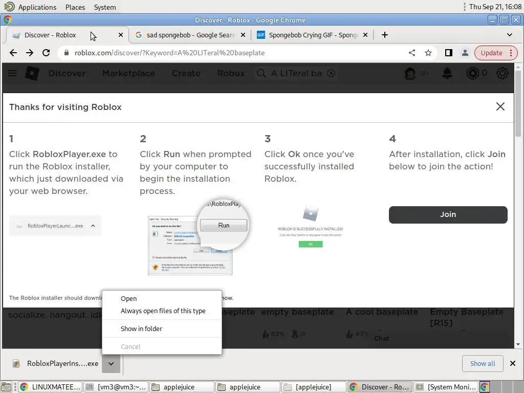Click the RobloxPlayerIns....exe download item
The width and height of the screenshot is (524, 393).
click(x=56, y=364)
